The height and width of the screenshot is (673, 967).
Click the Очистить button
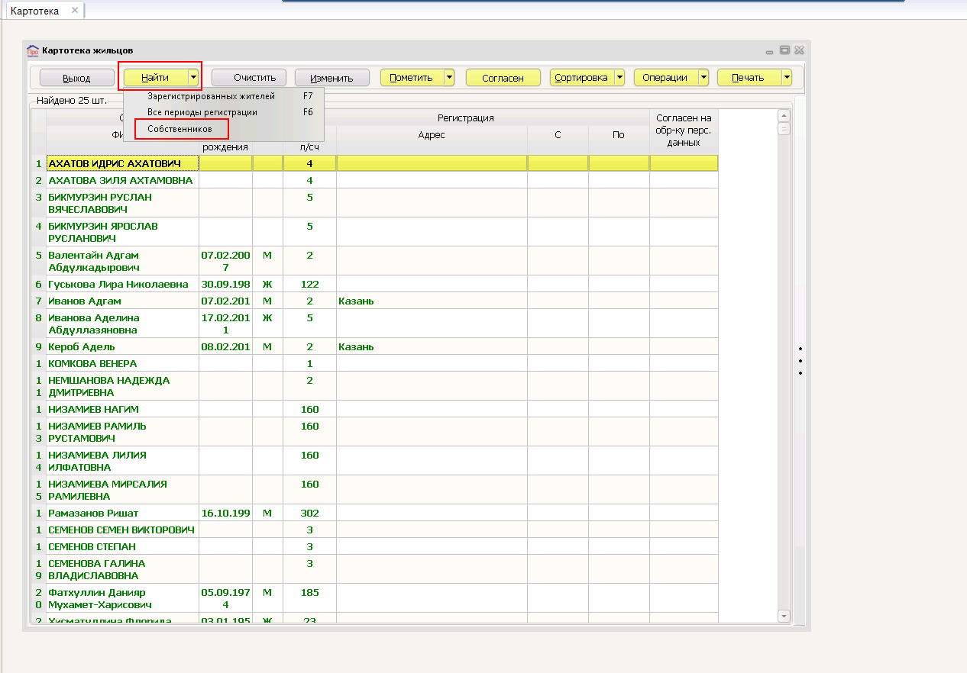(x=249, y=78)
